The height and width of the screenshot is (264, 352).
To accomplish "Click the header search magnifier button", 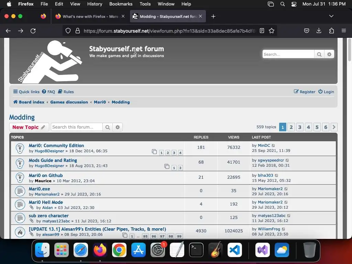I will pyautogui.click(x=319, y=54).
